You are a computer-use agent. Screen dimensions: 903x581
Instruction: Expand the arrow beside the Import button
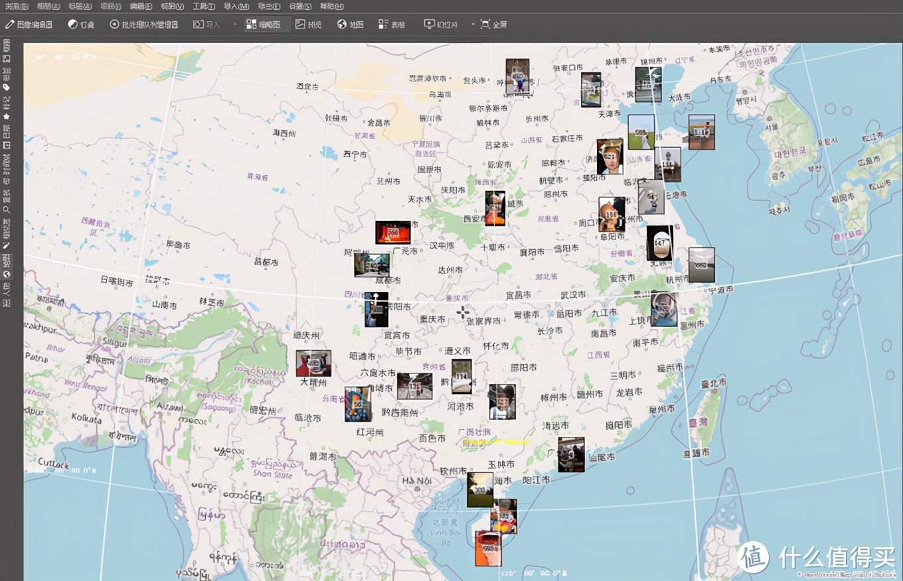pyautogui.click(x=234, y=25)
